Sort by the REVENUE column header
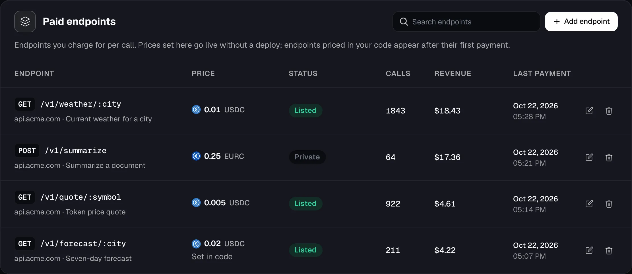This screenshot has height=274, width=632. [x=453, y=73]
